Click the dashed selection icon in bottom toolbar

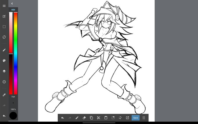pyautogui.click(x=113, y=118)
